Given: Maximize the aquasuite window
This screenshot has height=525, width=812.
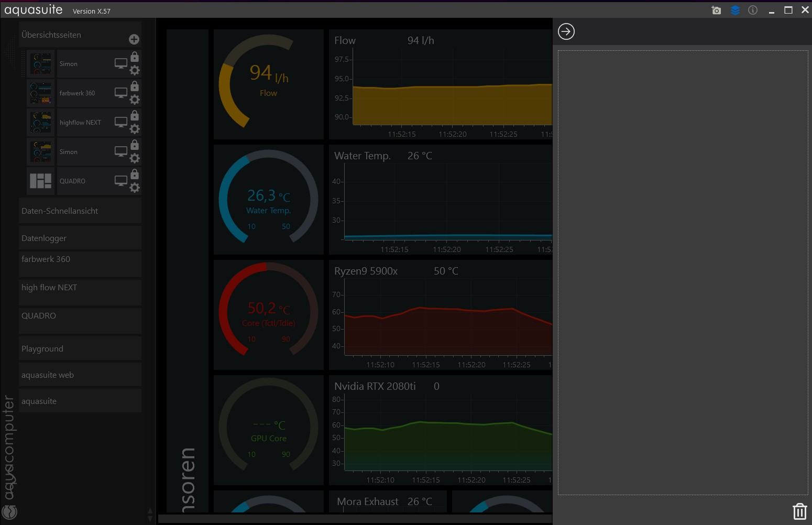Looking at the screenshot, I should tap(788, 10).
